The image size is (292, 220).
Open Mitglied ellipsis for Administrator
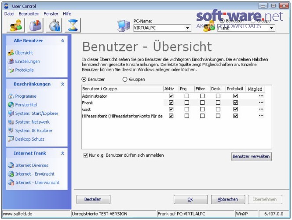(261, 96)
